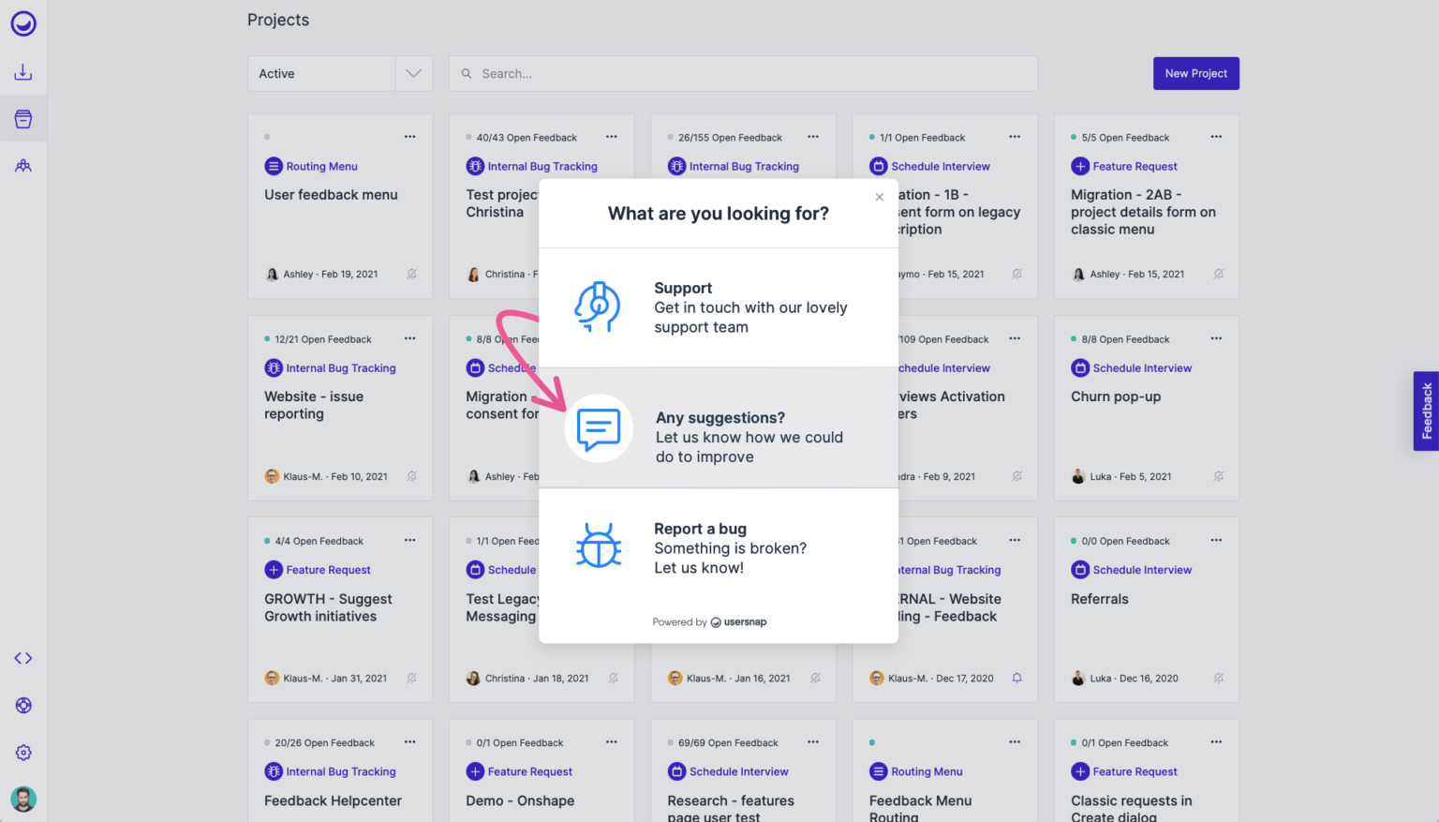1439x822 pixels.
Task: Open the inbox icon in the left sidebar
Action: click(23, 71)
